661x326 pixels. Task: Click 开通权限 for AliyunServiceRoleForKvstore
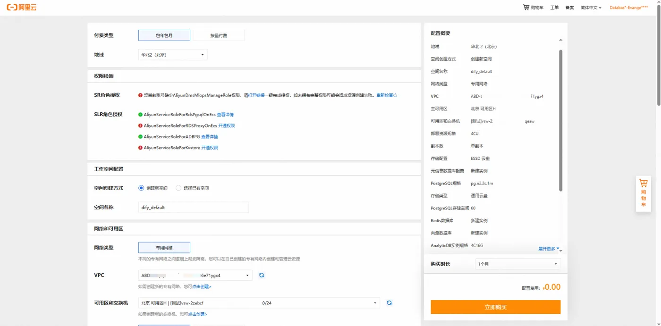[210, 148]
